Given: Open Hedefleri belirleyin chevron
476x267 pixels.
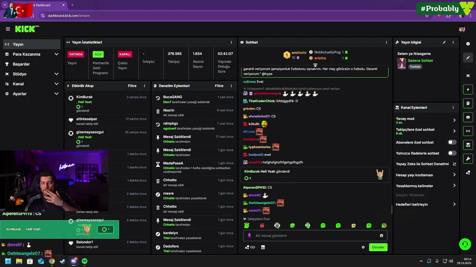Looking at the screenshot, I should coord(454,204).
